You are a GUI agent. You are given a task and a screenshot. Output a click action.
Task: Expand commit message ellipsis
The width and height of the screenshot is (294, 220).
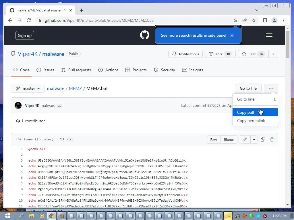(59, 106)
